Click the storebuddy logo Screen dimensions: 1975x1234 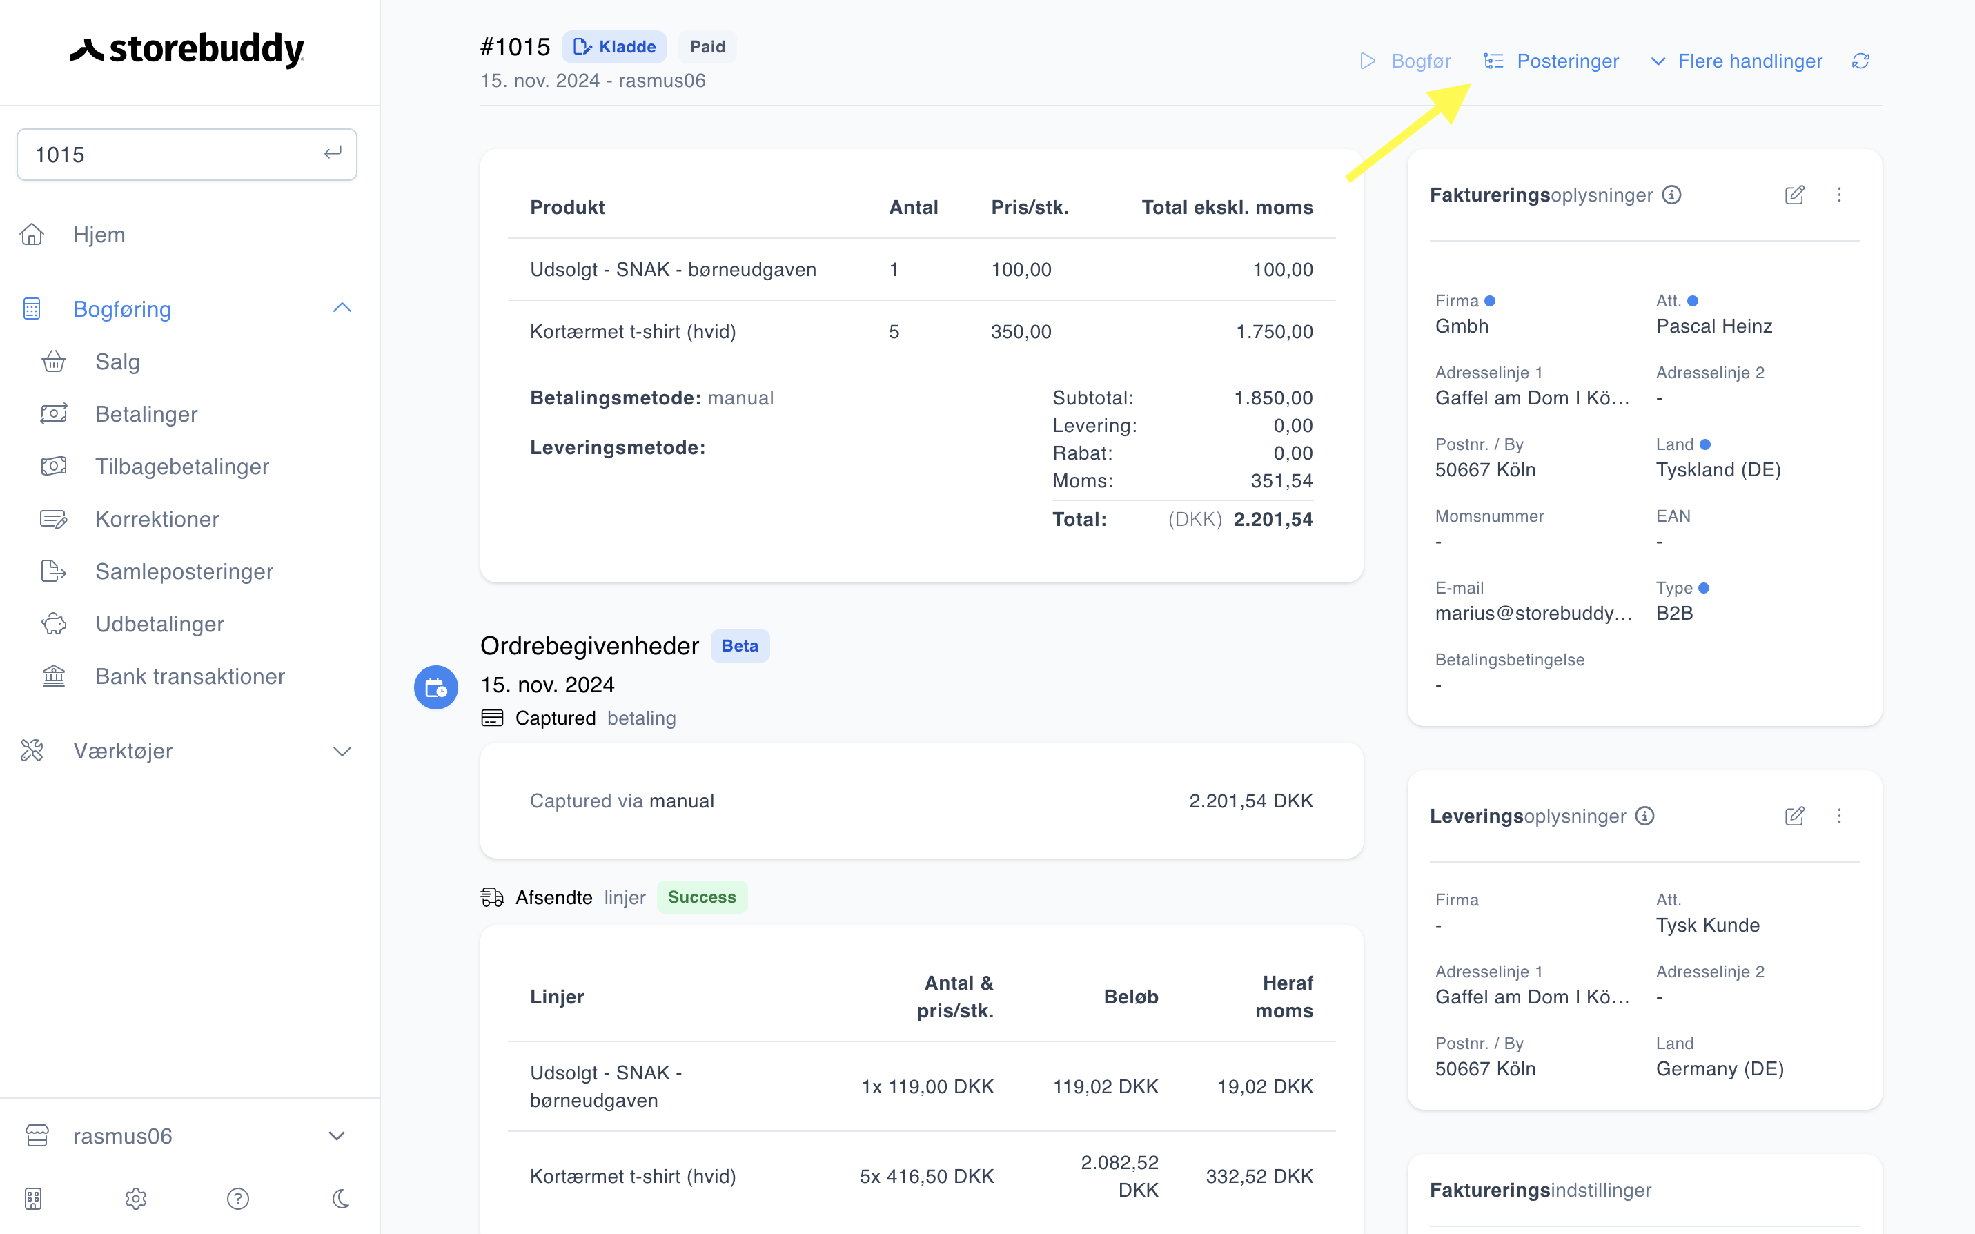tap(187, 50)
